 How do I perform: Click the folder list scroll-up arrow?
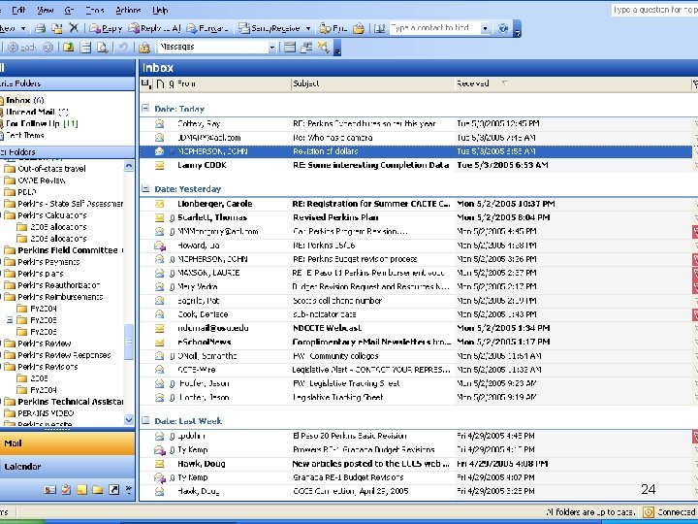[129, 166]
